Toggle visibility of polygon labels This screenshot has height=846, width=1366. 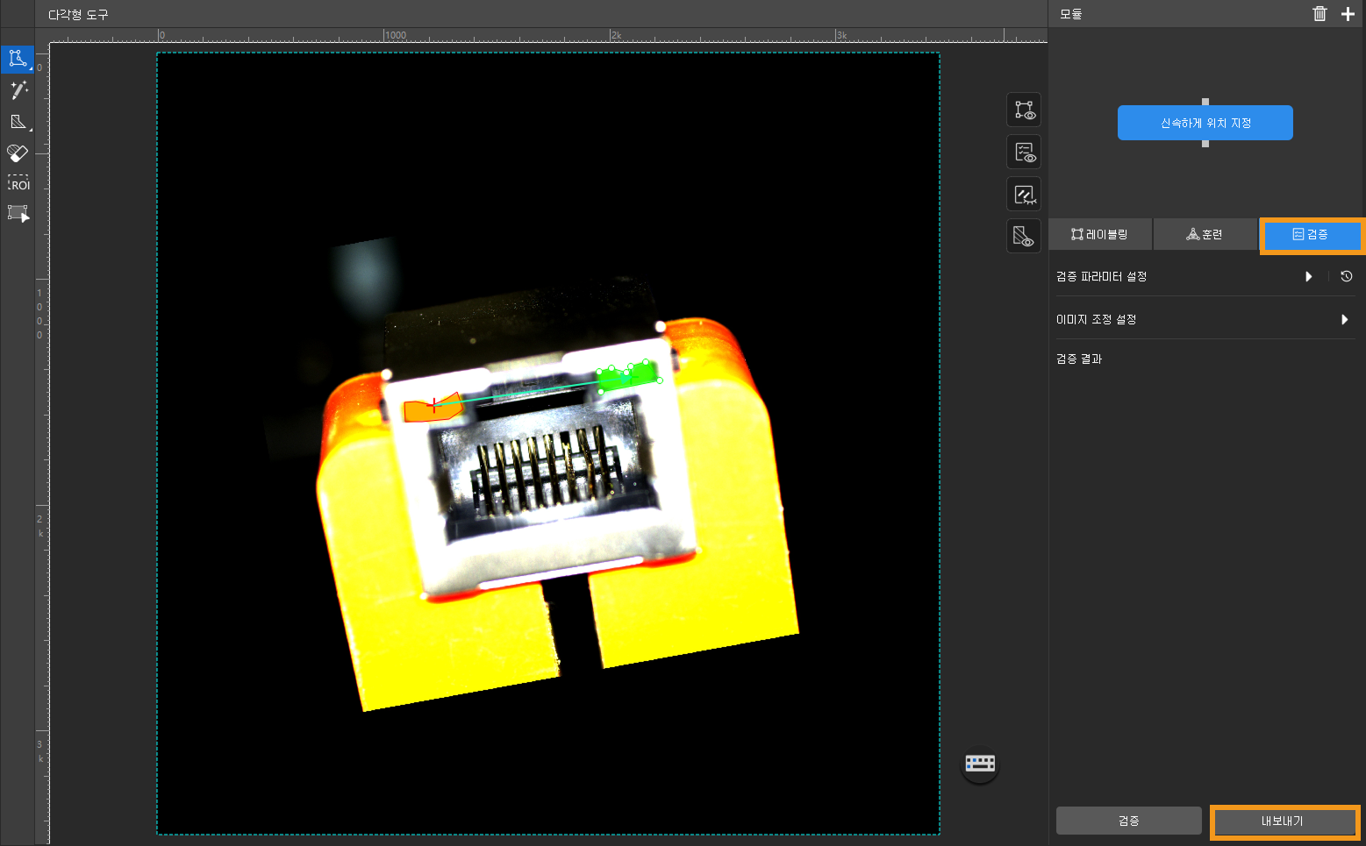point(1024,110)
